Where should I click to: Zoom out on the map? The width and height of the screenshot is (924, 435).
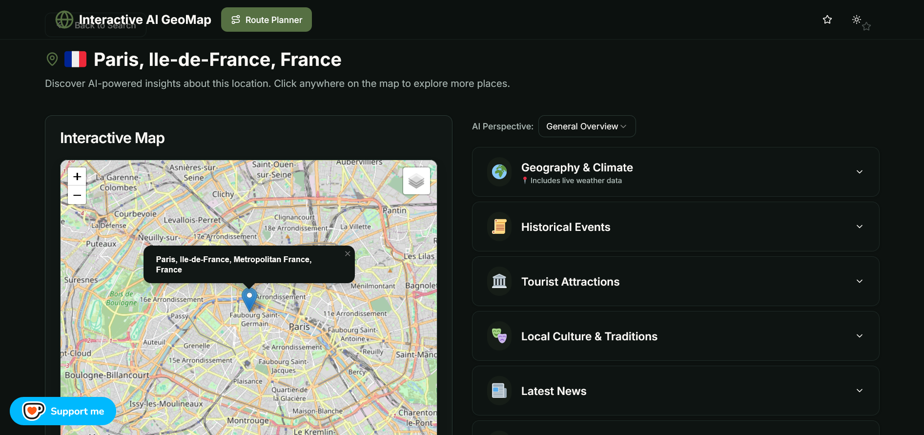(x=77, y=195)
